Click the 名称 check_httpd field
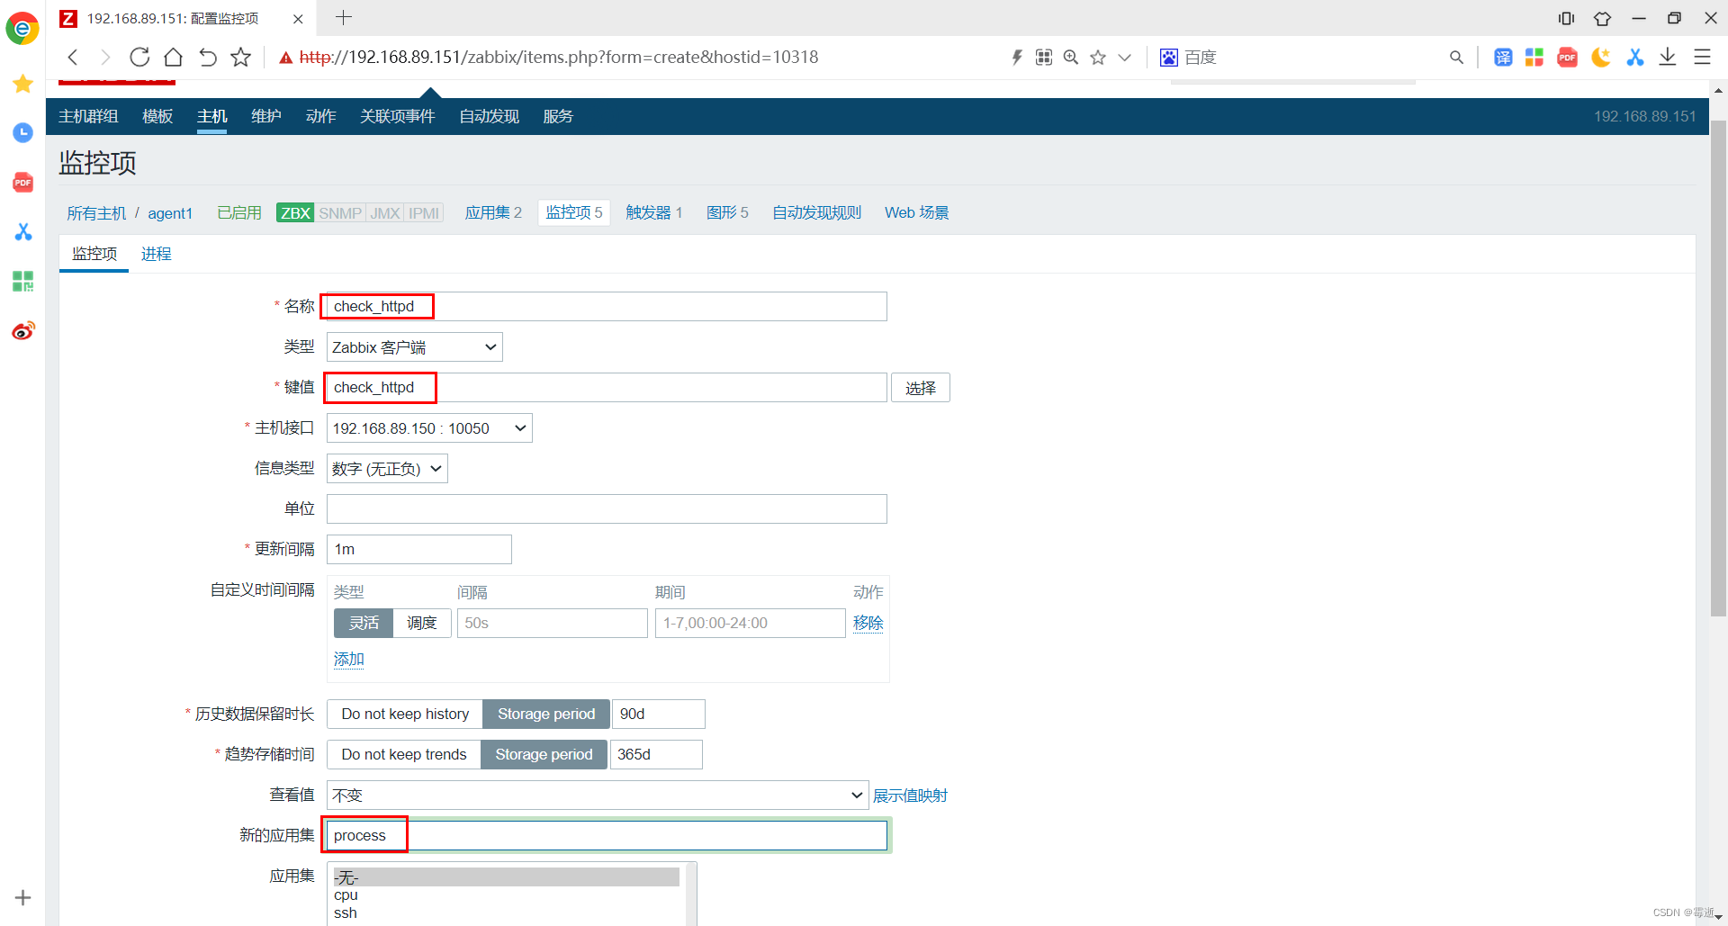The width and height of the screenshot is (1728, 926). (607, 306)
